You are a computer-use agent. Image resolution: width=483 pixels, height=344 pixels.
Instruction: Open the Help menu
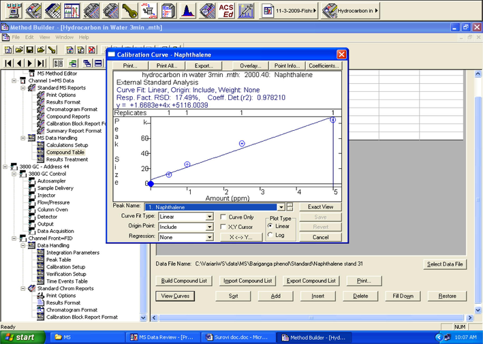click(84, 37)
